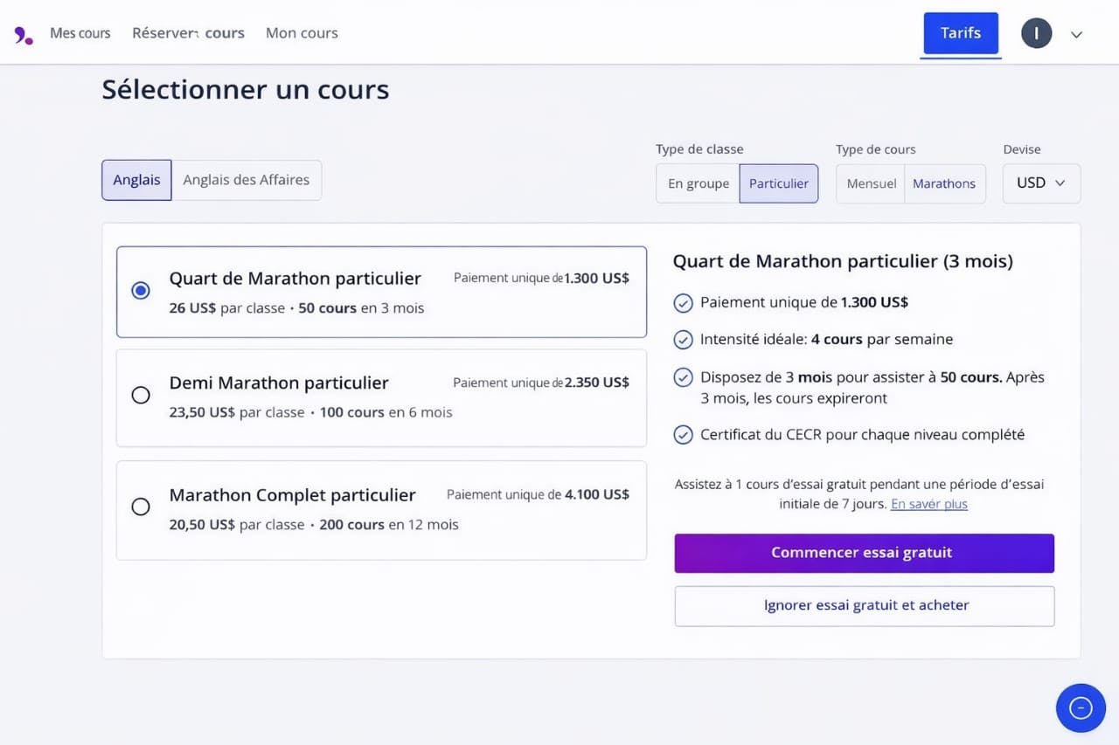Select the Anglais des Affaires tab

point(247,180)
